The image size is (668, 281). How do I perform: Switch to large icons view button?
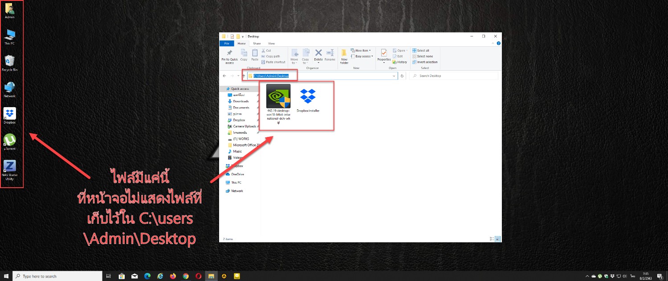tap(498, 239)
